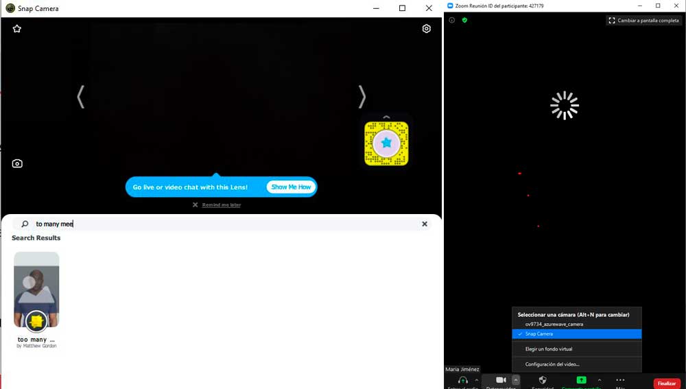Click the María Jiménez name label
This screenshot has height=389, width=686.
point(462,369)
